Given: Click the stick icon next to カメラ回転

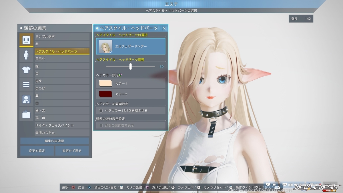Looking at the screenshot, I should click(173, 187).
